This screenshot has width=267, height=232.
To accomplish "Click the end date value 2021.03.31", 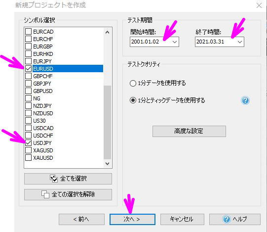I will click(x=210, y=42).
